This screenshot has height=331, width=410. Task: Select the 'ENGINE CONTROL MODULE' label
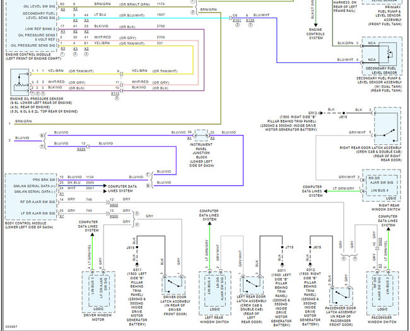tap(28, 54)
